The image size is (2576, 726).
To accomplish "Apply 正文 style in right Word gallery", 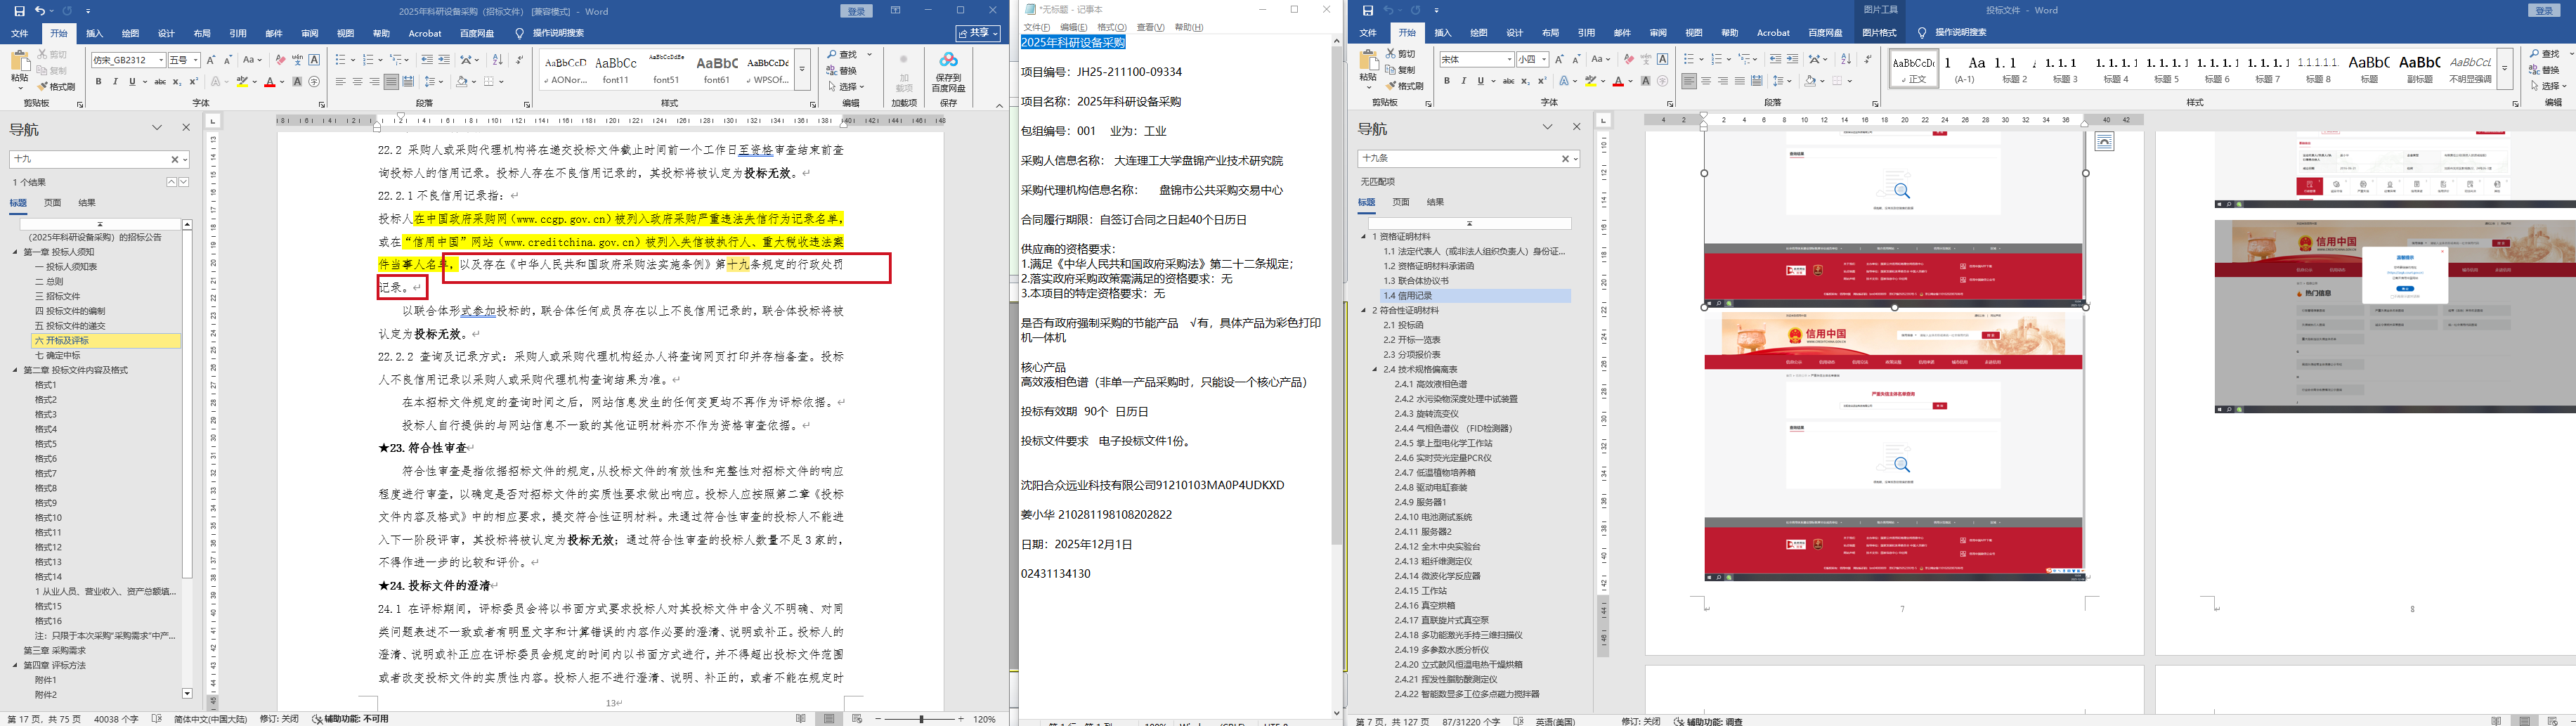I will pos(1914,68).
